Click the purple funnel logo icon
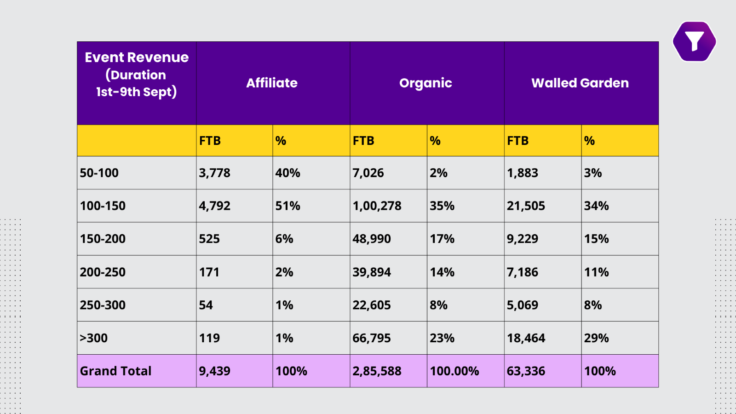The width and height of the screenshot is (736, 414). (x=694, y=41)
